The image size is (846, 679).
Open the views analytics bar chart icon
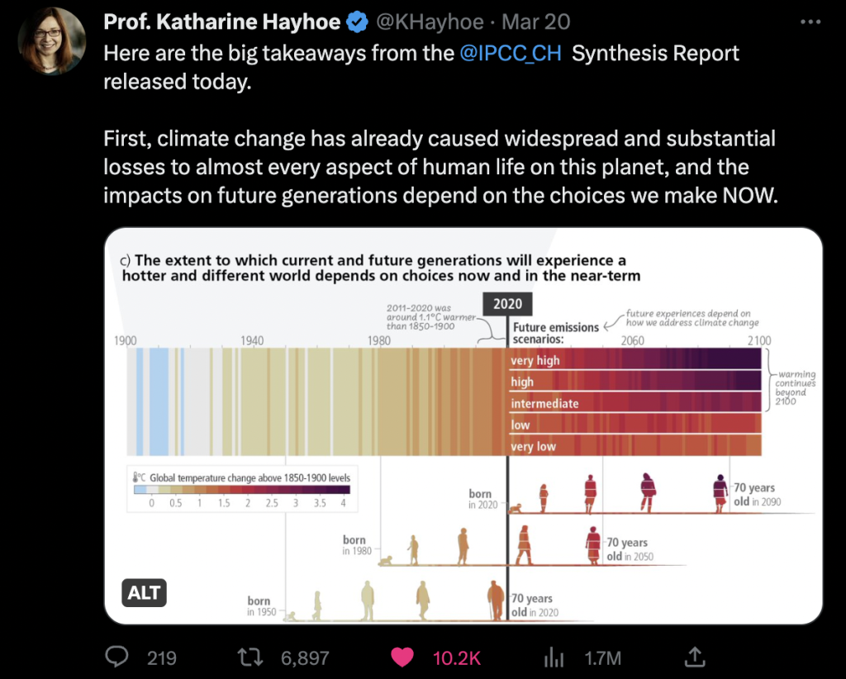552,658
